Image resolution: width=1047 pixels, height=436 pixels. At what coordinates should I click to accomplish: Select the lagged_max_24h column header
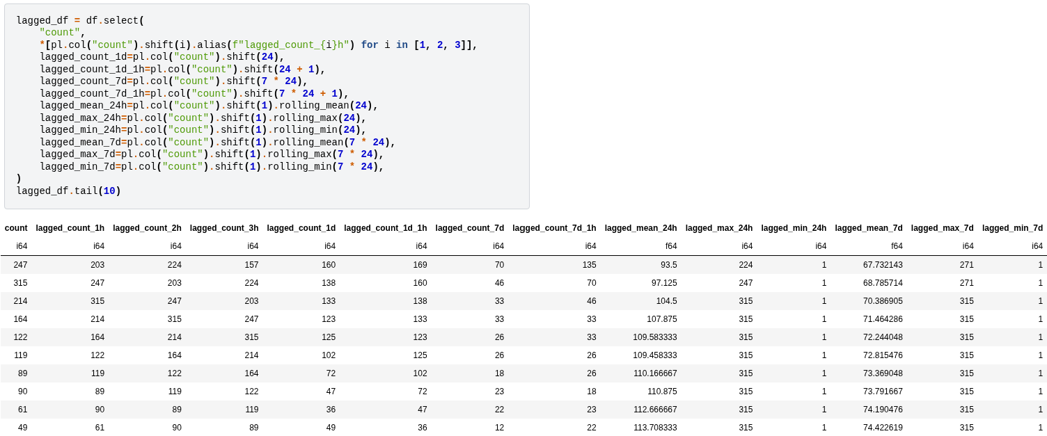tap(719, 228)
